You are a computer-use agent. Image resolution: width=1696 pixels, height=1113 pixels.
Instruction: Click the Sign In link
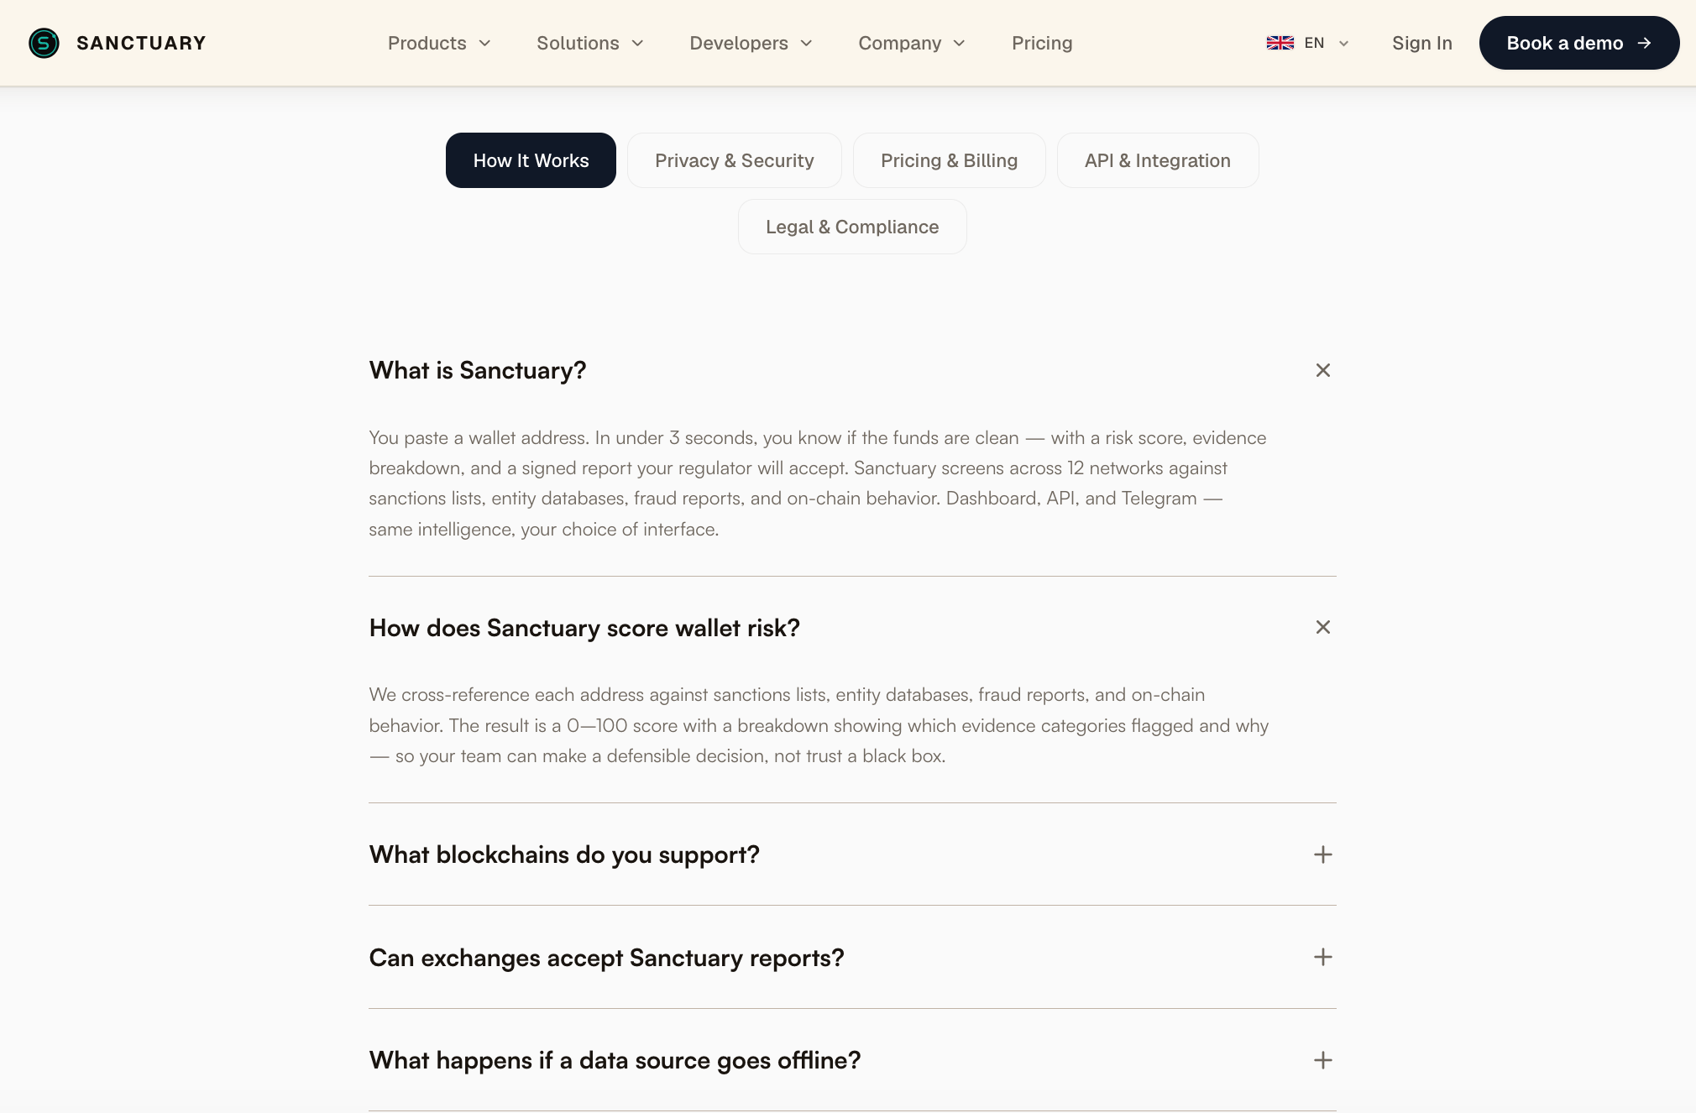(1421, 43)
